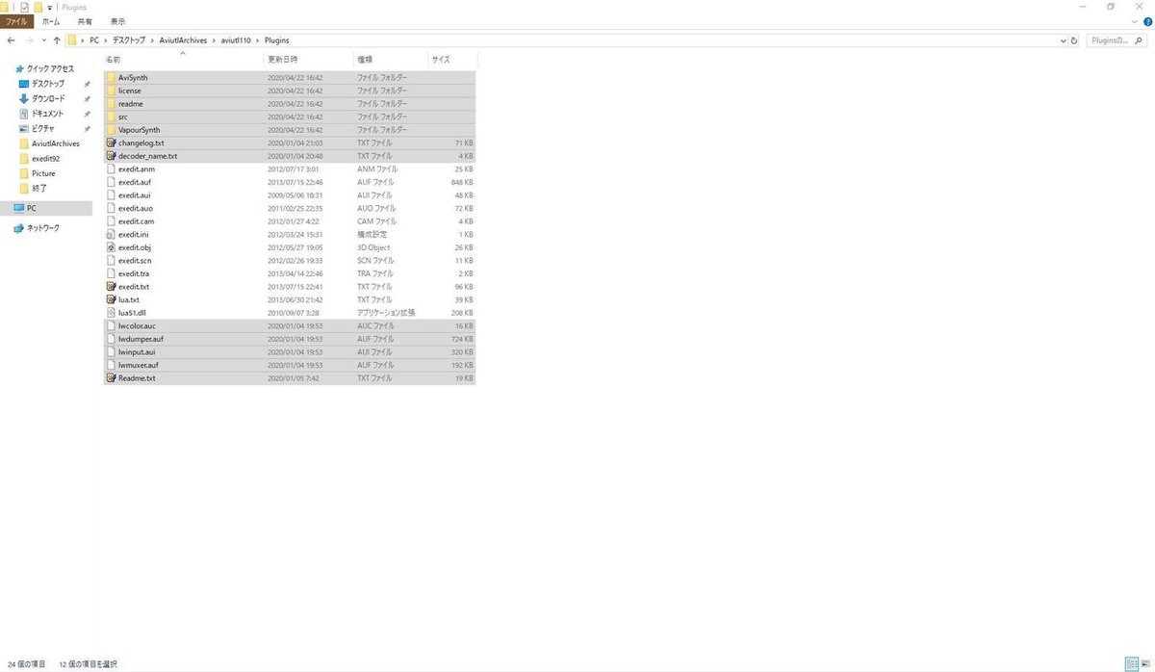Select the VapourSynth folder icon

[x=111, y=129]
